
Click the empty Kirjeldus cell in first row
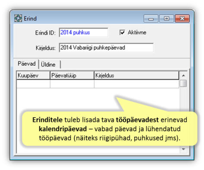137,84
